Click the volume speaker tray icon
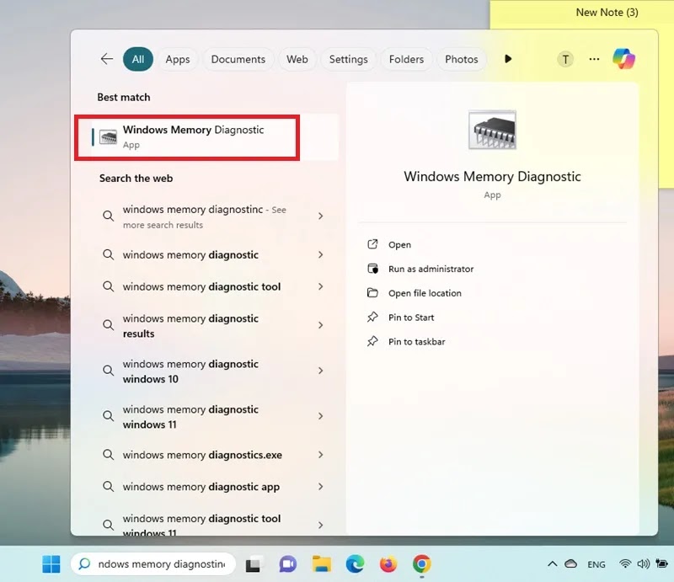This screenshot has width=674, height=582. 644,563
